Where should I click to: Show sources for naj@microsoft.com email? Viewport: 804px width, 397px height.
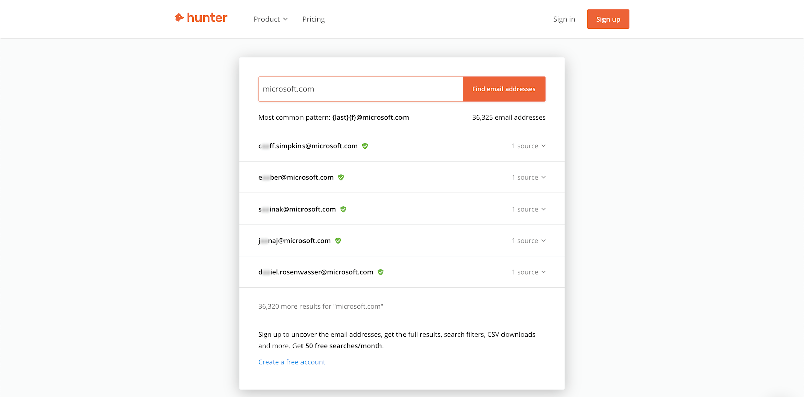click(529, 241)
